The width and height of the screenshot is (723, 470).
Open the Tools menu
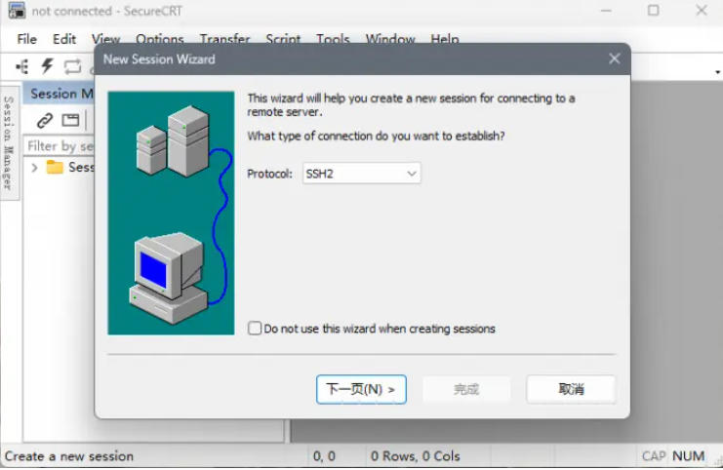coord(333,39)
